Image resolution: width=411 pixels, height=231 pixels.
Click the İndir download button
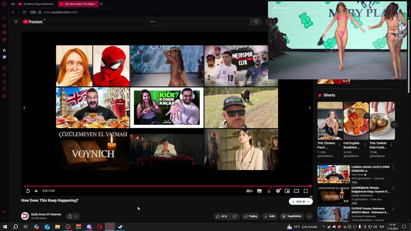coord(270,216)
